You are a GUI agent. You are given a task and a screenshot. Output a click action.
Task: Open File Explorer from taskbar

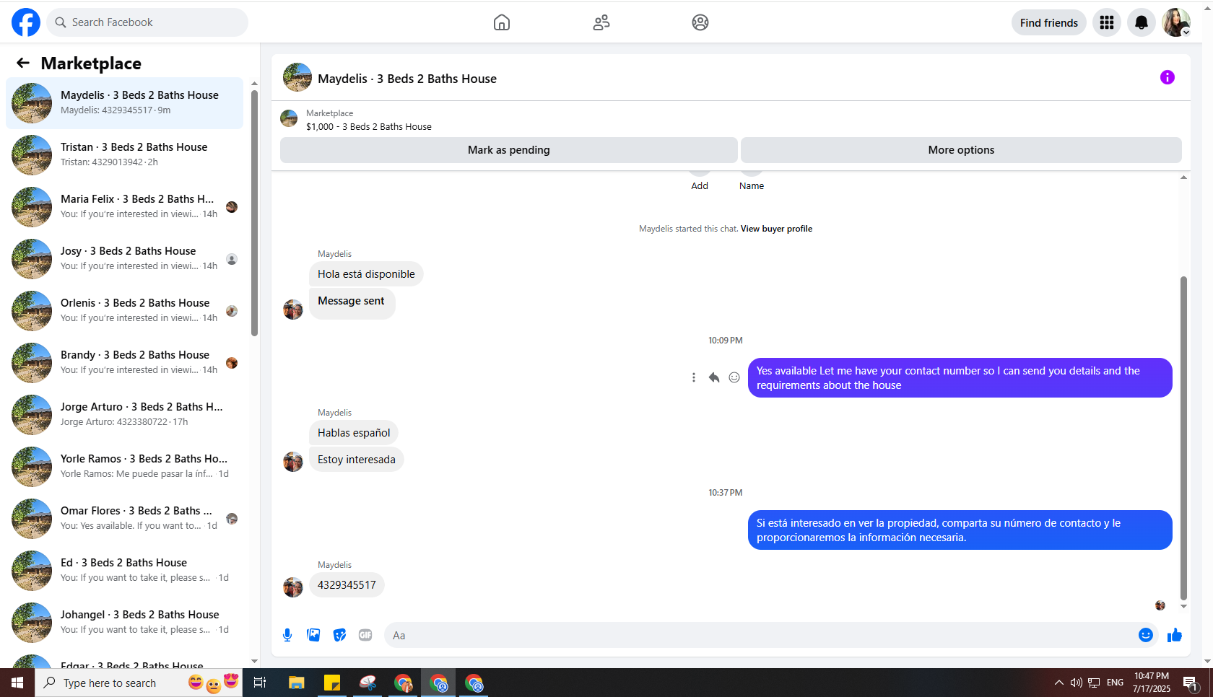pyautogui.click(x=296, y=683)
